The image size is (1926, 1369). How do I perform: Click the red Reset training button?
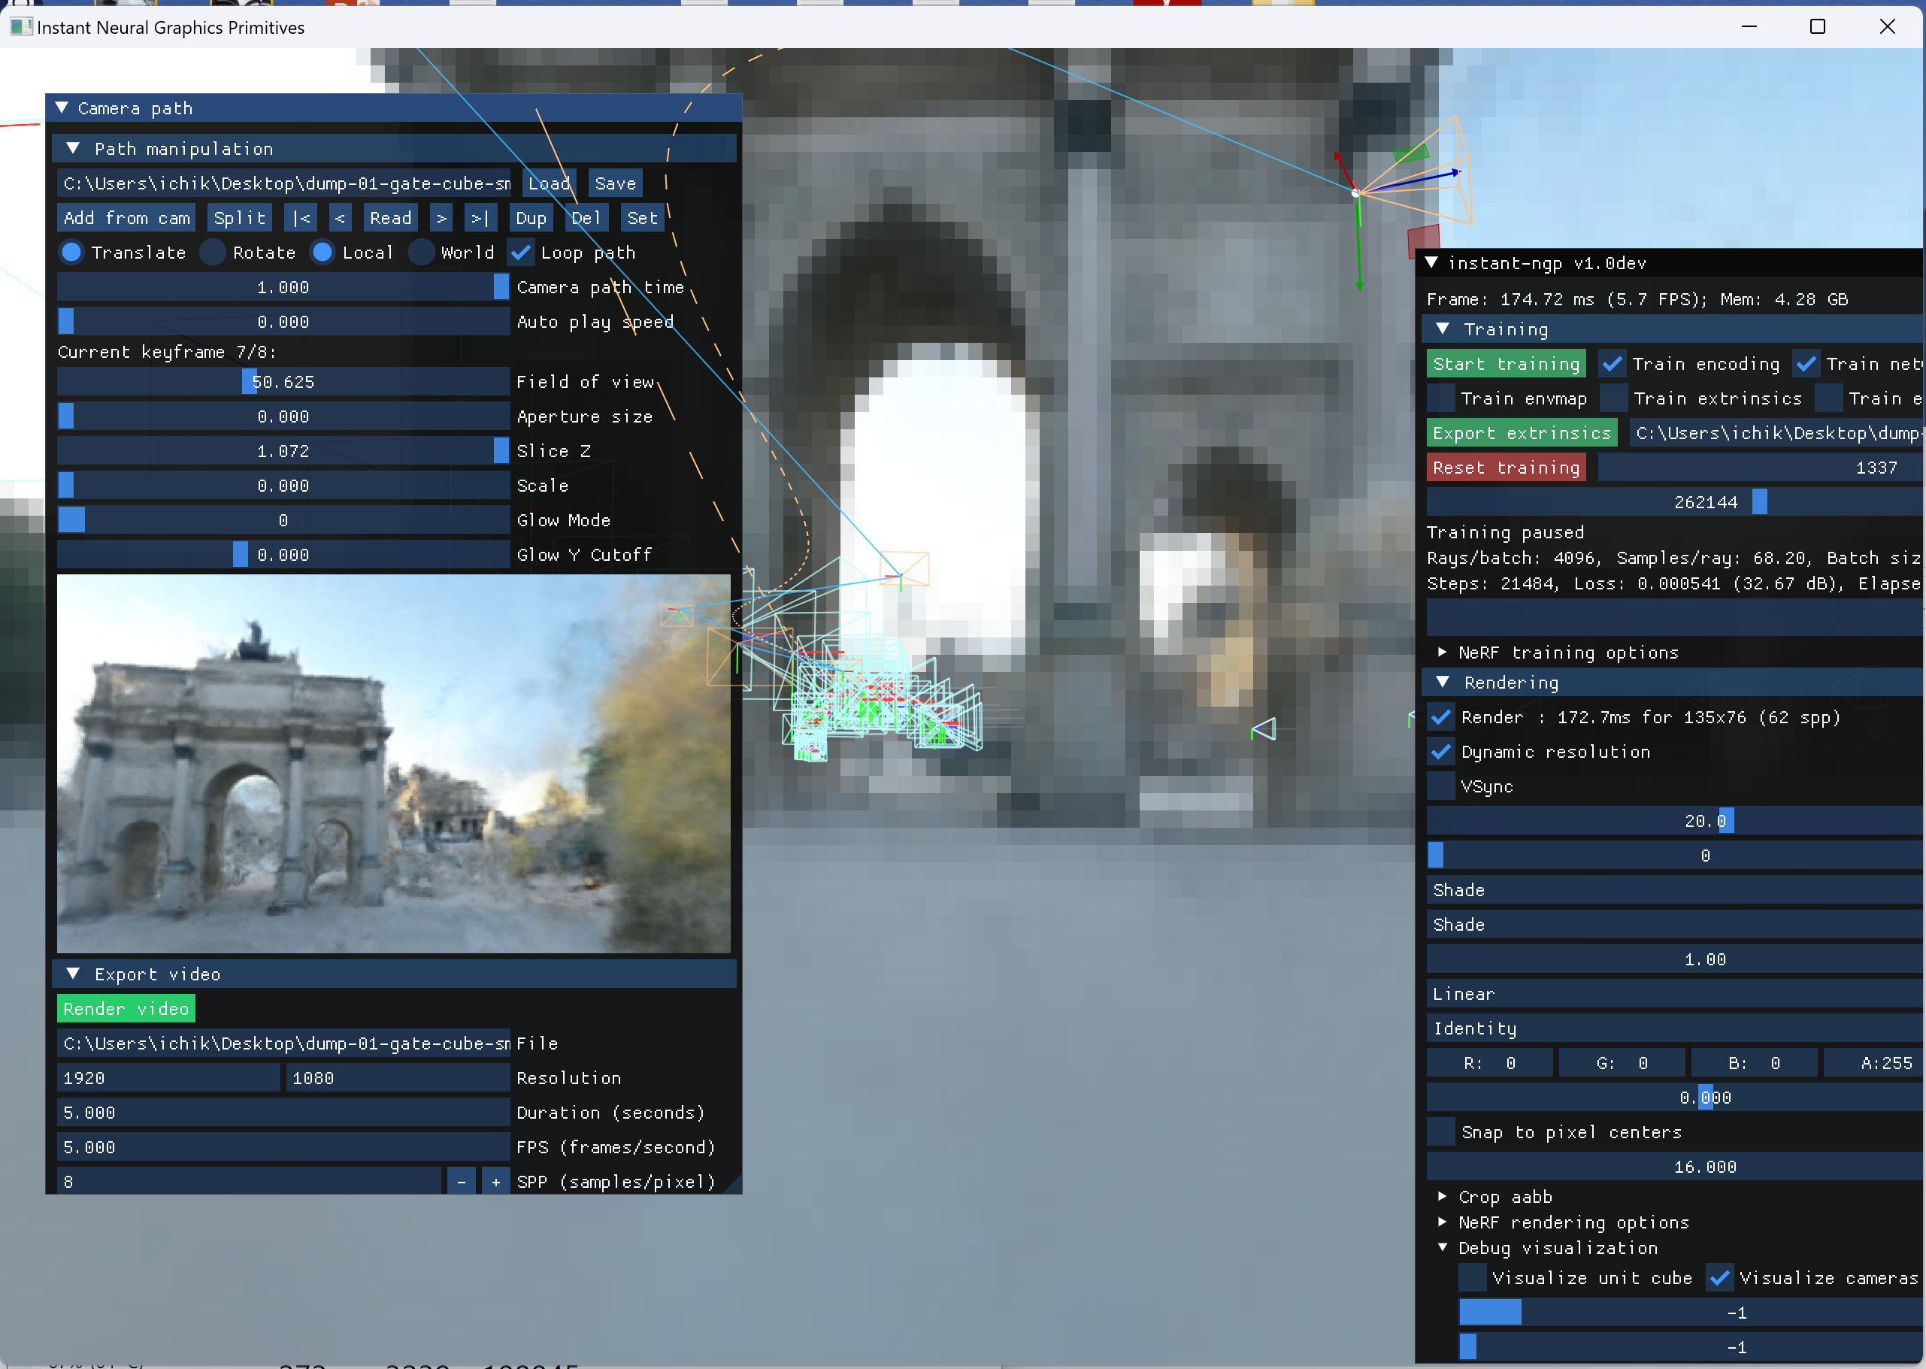tap(1507, 468)
